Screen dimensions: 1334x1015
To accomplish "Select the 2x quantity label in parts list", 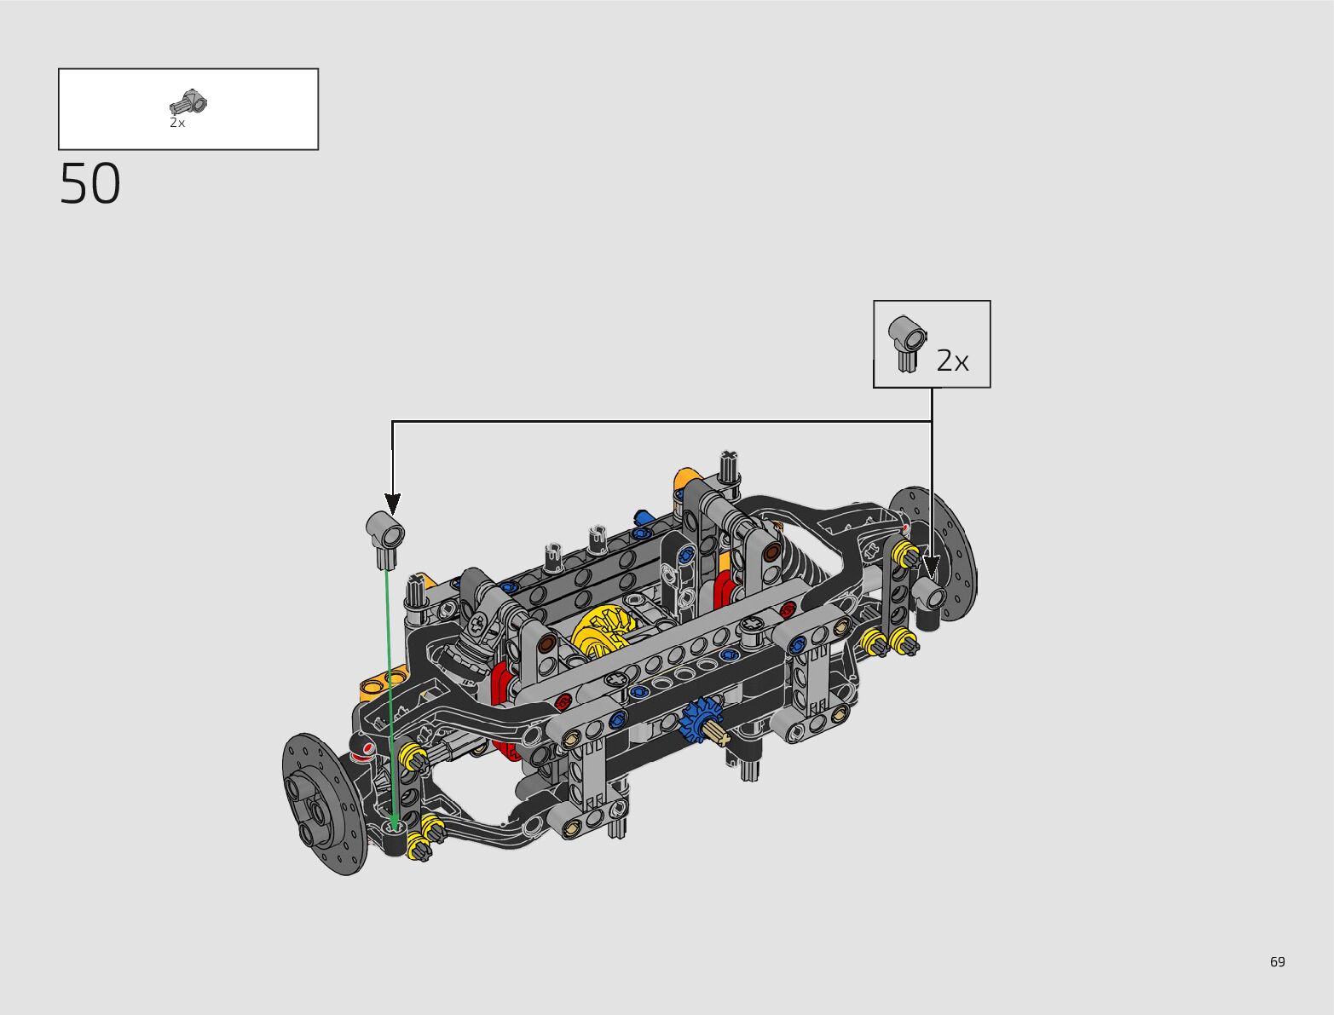I will pyautogui.click(x=177, y=123).
